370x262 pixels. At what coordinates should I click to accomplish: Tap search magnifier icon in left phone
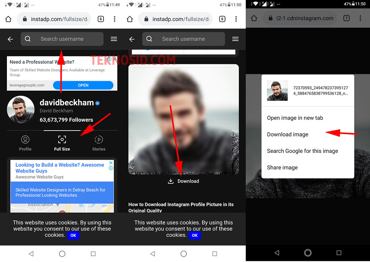(x=28, y=39)
